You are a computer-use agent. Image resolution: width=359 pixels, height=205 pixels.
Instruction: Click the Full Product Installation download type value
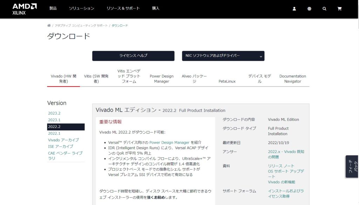tap(278, 131)
